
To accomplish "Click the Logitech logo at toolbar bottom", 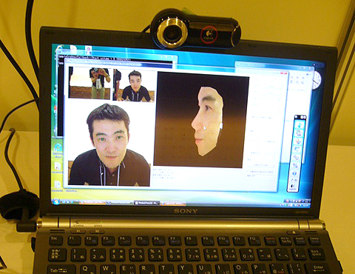I will (293, 187).
